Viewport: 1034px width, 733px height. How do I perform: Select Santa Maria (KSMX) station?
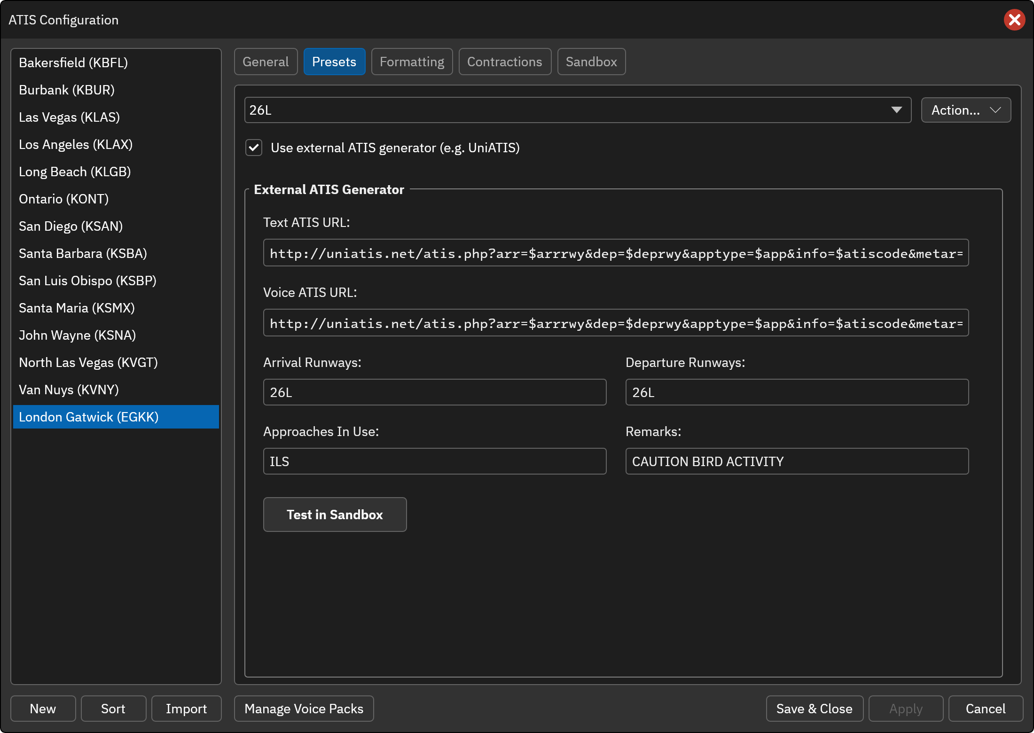(x=116, y=308)
